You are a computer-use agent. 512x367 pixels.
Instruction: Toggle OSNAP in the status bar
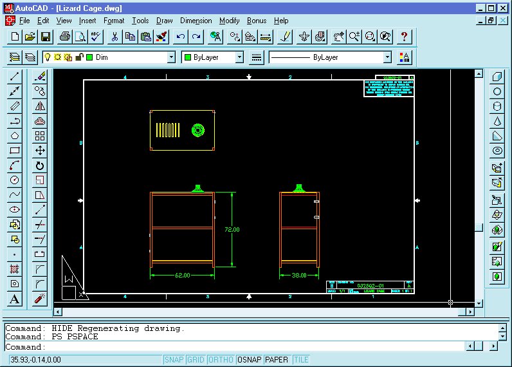click(249, 360)
